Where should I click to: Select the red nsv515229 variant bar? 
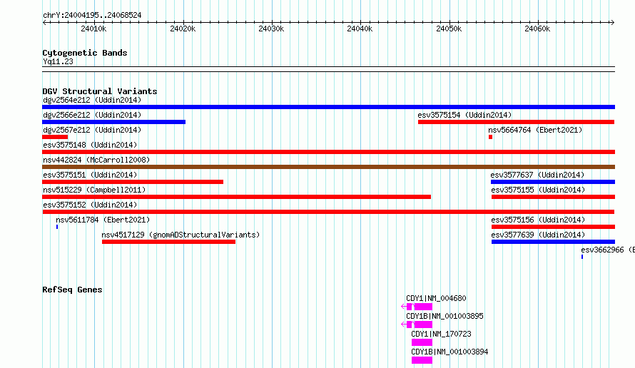[236, 197]
